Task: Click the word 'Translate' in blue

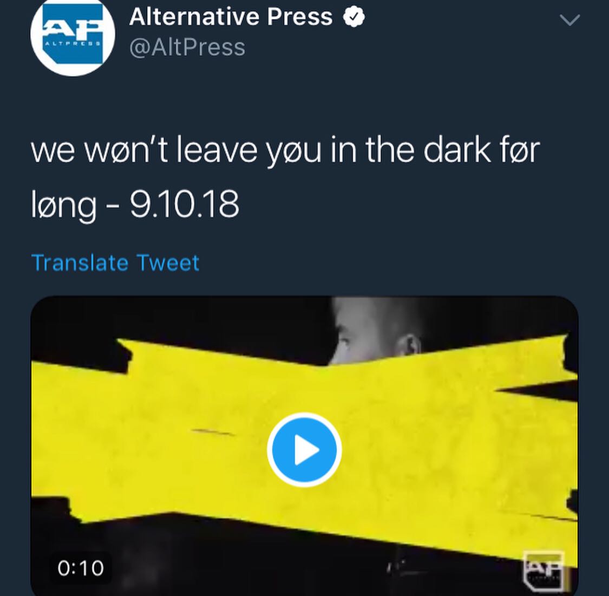Action: pos(80,263)
